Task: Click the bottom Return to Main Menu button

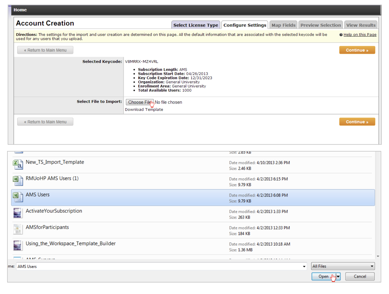Action: 45,122
